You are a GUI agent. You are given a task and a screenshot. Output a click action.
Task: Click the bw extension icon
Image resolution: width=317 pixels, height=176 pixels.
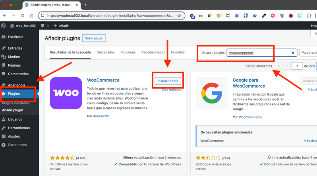(x=201, y=15)
